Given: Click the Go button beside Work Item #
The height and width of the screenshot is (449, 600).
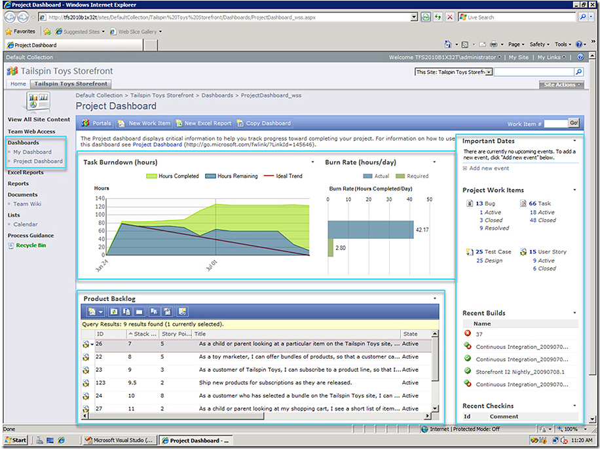Looking at the screenshot, I should pos(574,123).
